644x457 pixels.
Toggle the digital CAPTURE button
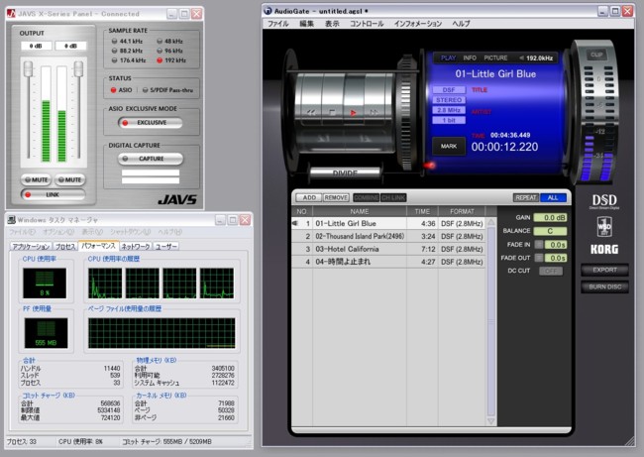(151, 159)
